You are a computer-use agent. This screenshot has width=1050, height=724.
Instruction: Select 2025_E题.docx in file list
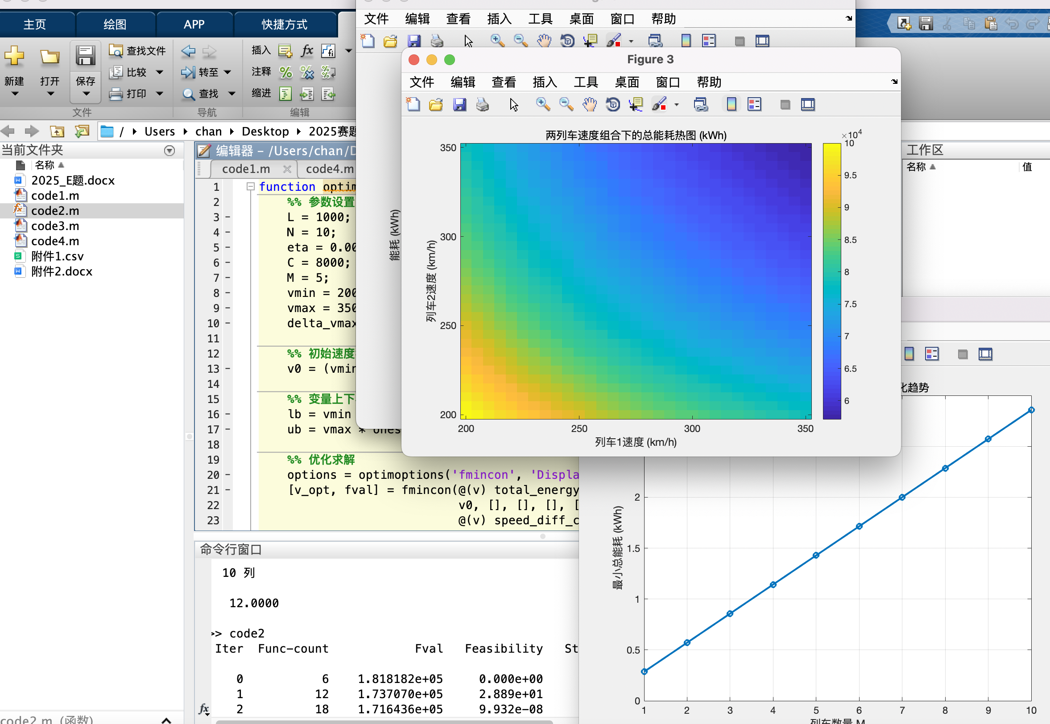pyautogui.click(x=73, y=181)
